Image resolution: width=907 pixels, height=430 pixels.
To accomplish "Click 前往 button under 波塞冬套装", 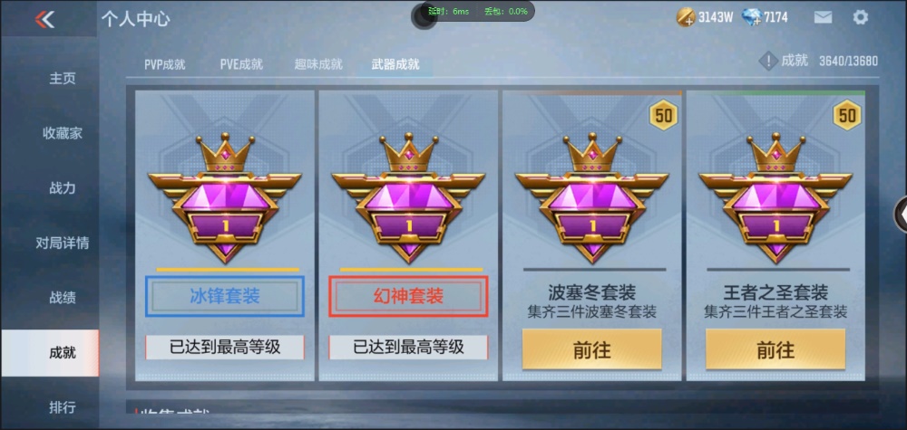I will click(591, 349).
